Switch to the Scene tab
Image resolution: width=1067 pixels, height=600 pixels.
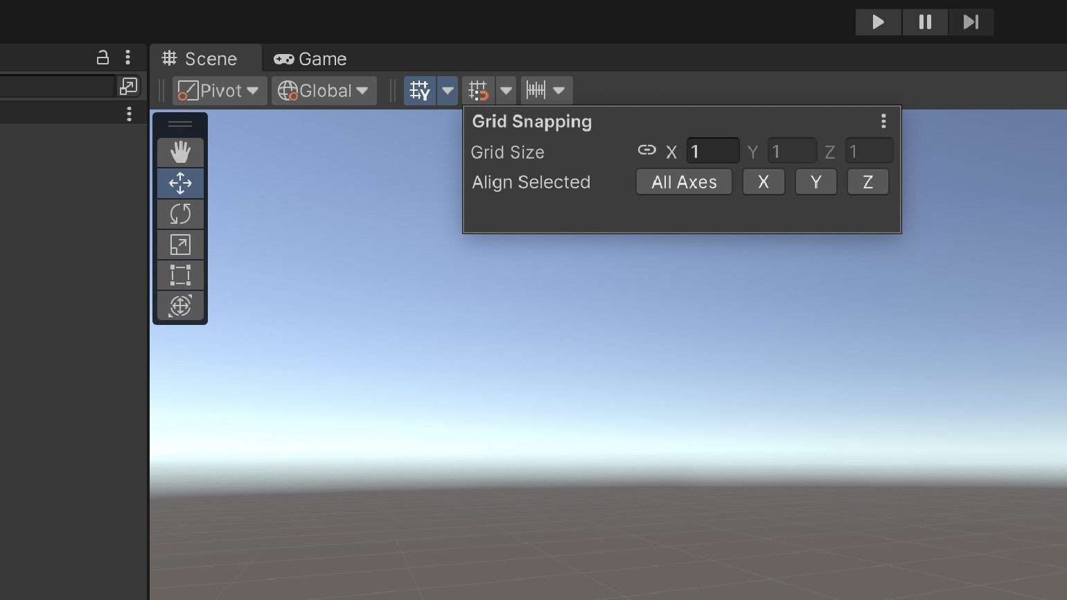200,59
